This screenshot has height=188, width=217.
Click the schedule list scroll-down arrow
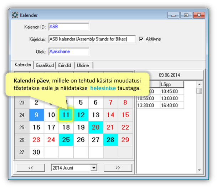pos(200,170)
